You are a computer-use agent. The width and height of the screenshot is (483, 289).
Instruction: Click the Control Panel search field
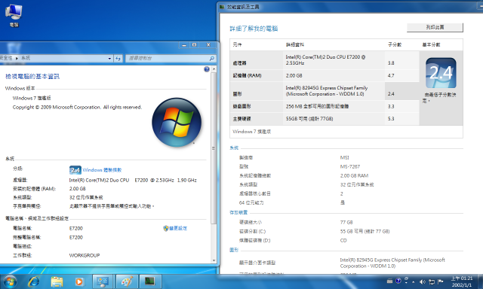168,59
